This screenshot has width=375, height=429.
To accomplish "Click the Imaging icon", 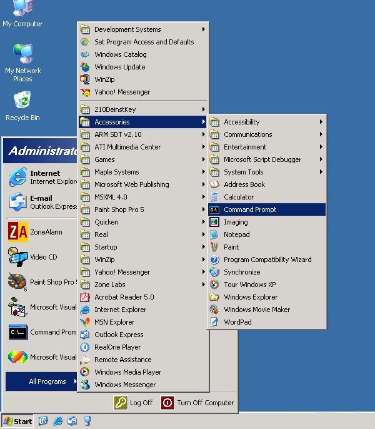I will tap(214, 222).
